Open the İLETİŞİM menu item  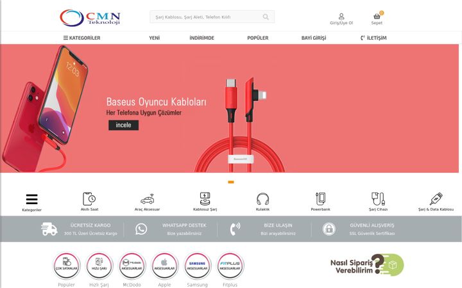373,38
